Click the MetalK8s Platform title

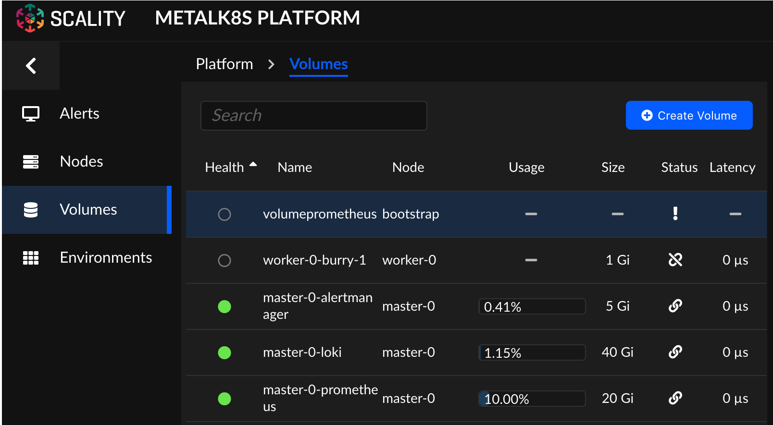[258, 18]
